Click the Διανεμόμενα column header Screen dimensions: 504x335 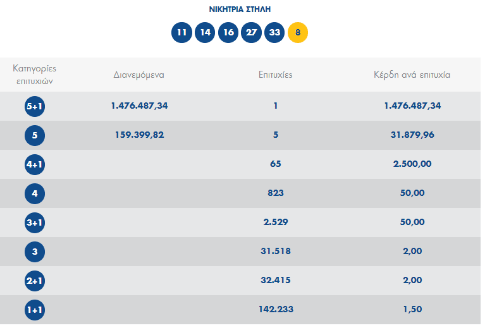coord(138,75)
